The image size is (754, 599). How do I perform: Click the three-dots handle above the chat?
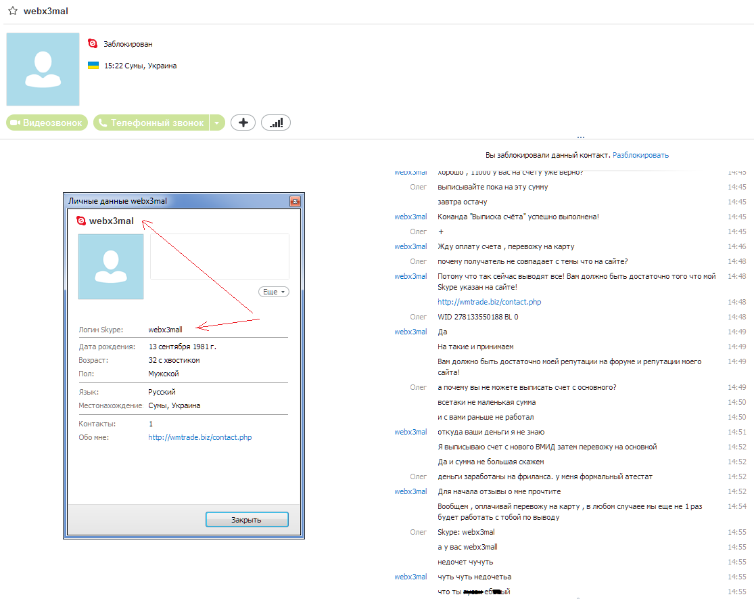581,137
